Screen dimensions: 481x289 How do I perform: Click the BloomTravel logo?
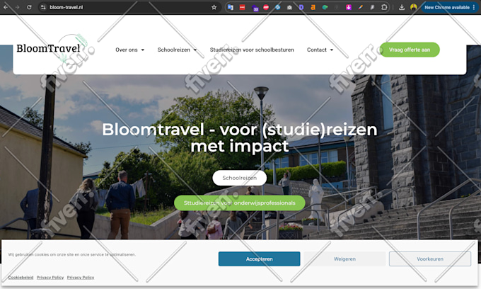(52, 49)
